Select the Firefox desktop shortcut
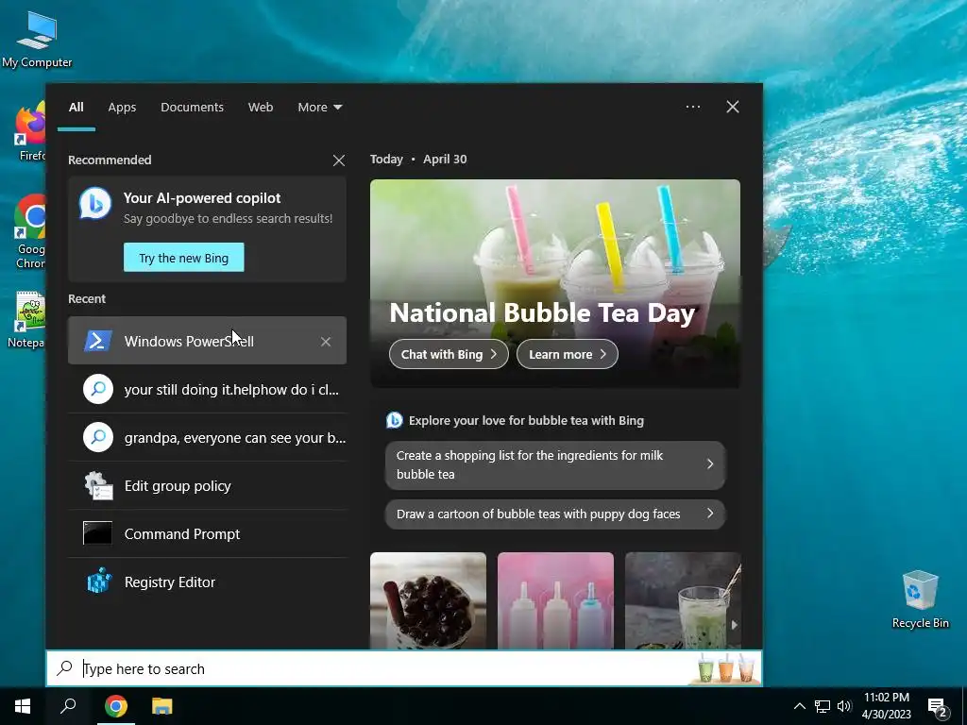 coord(29,132)
